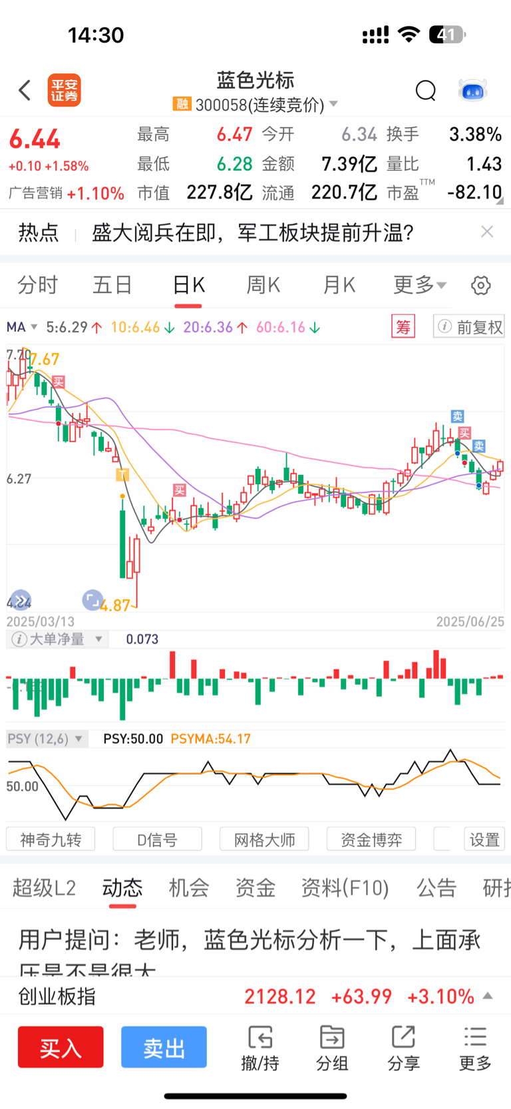This screenshot has width=511, height=1109.
Task: Open the Ping An Securities logo
Action: (x=64, y=91)
